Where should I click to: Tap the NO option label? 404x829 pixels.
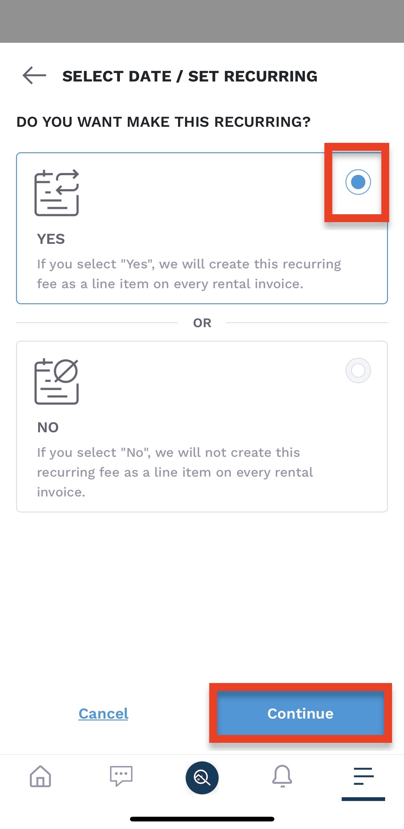click(48, 427)
